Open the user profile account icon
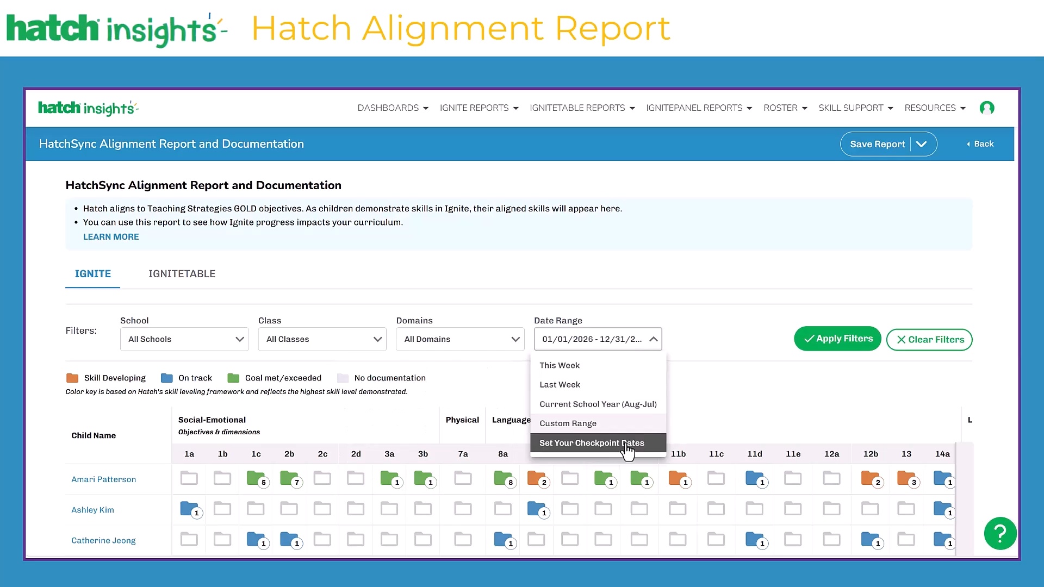 tap(987, 108)
